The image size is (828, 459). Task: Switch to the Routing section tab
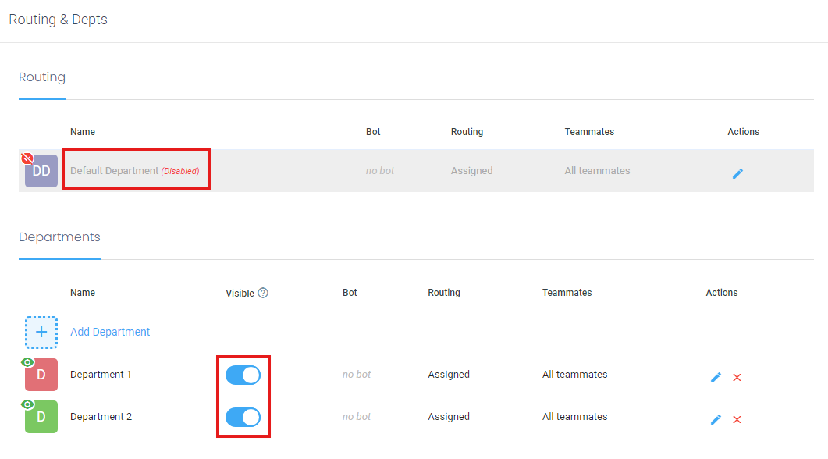point(42,77)
